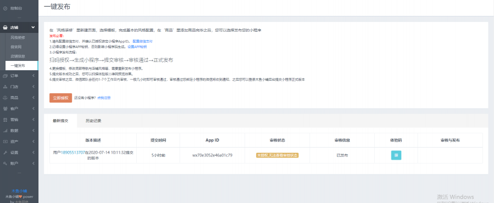Click the 提交时间 column header
Image resolution: width=494 pixels, height=203 pixels.
coord(158,140)
